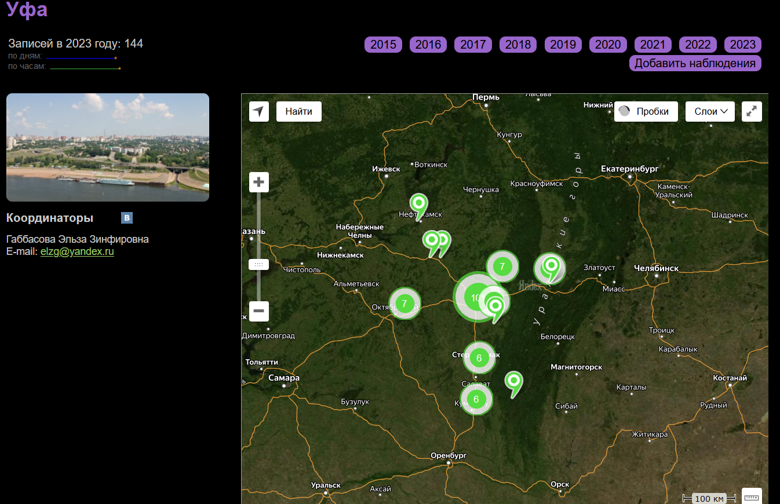Click the Самара label on map
Screen dimensions: 780x504
tap(284, 378)
